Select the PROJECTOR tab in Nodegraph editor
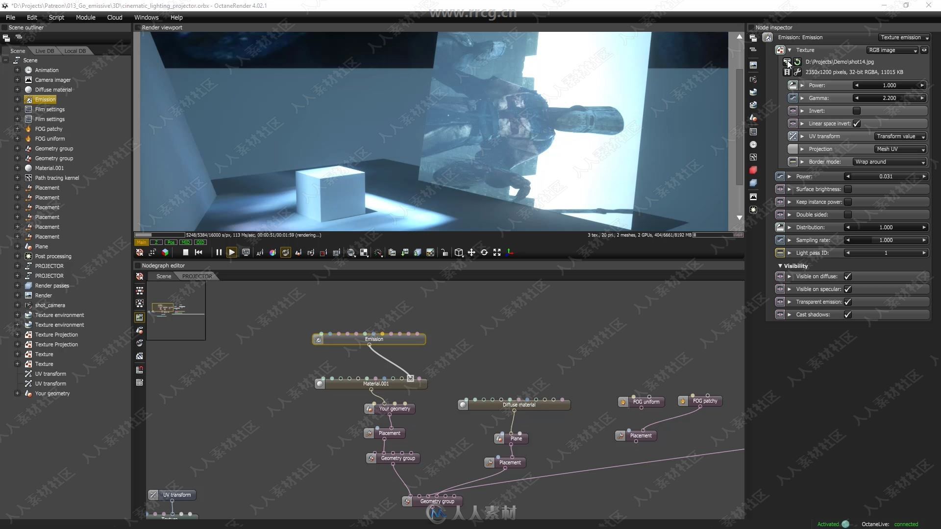The width and height of the screenshot is (941, 529). tap(197, 276)
